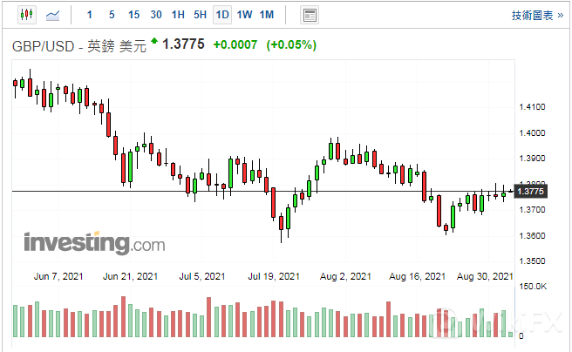Select the 5-minute timeframe
The height and width of the screenshot is (352, 572).
(x=111, y=15)
